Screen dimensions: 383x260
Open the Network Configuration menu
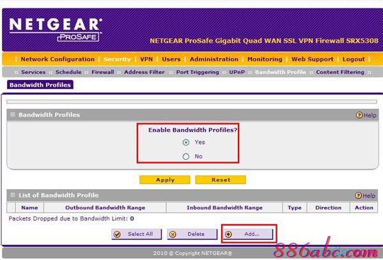pos(58,59)
